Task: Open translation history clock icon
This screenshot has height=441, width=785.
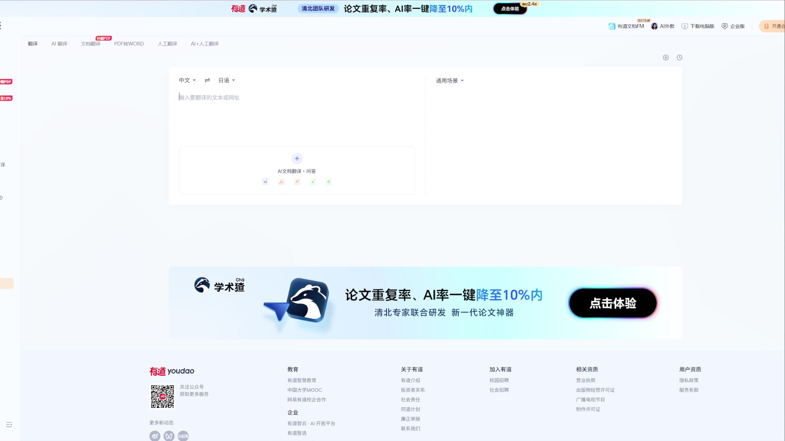Action: point(680,57)
